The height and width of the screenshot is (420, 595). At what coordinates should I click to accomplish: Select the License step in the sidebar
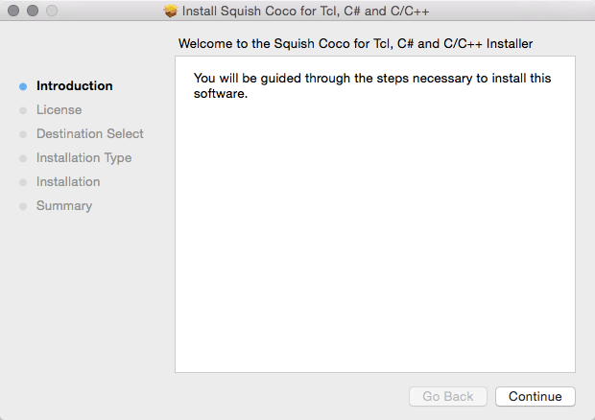[x=59, y=109]
